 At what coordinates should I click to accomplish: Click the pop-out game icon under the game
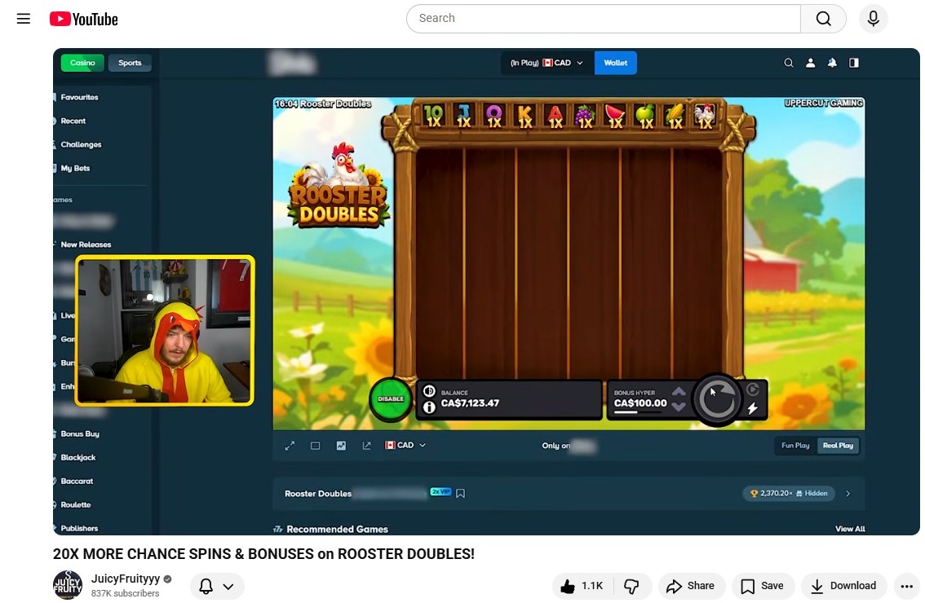(x=366, y=446)
